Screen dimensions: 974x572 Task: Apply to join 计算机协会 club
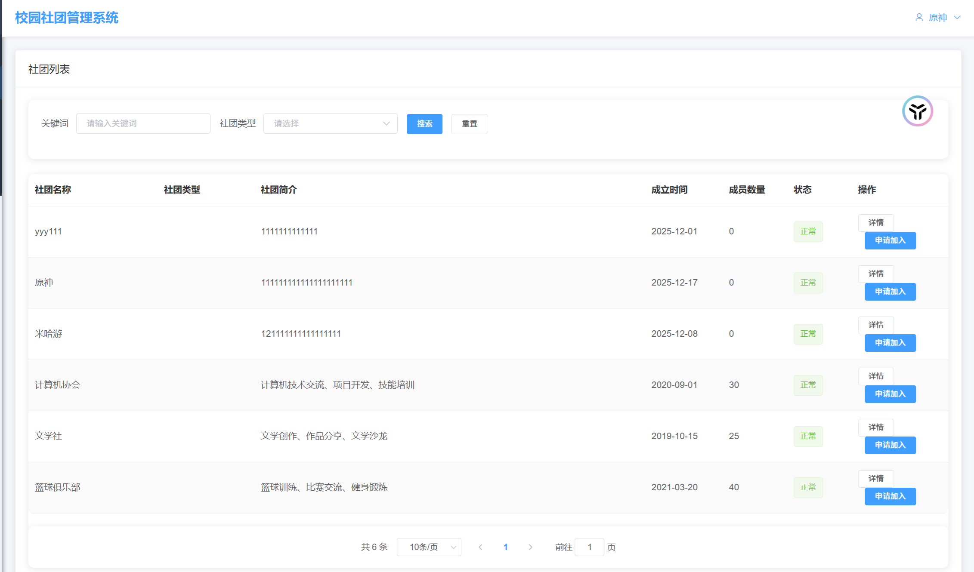tap(890, 394)
